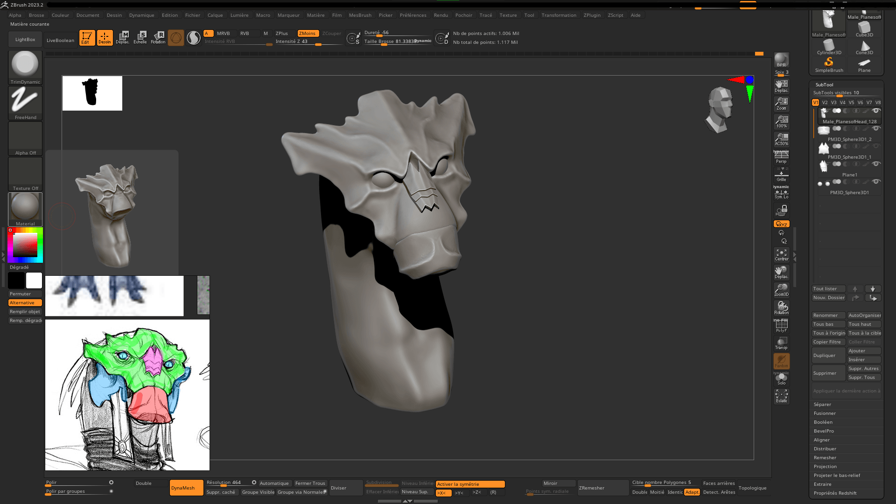The width and height of the screenshot is (896, 504).
Task: Toggle Transp transparency mode
Action: click(782, 343)
